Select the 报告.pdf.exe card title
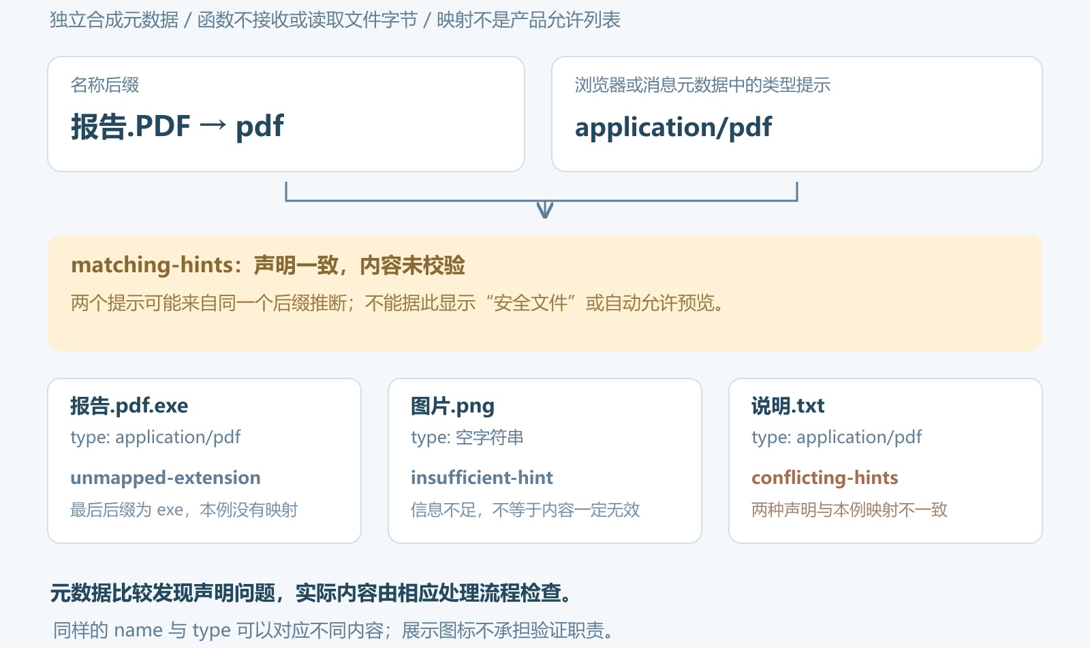The image size is (1090, 648). click(129, 406)
